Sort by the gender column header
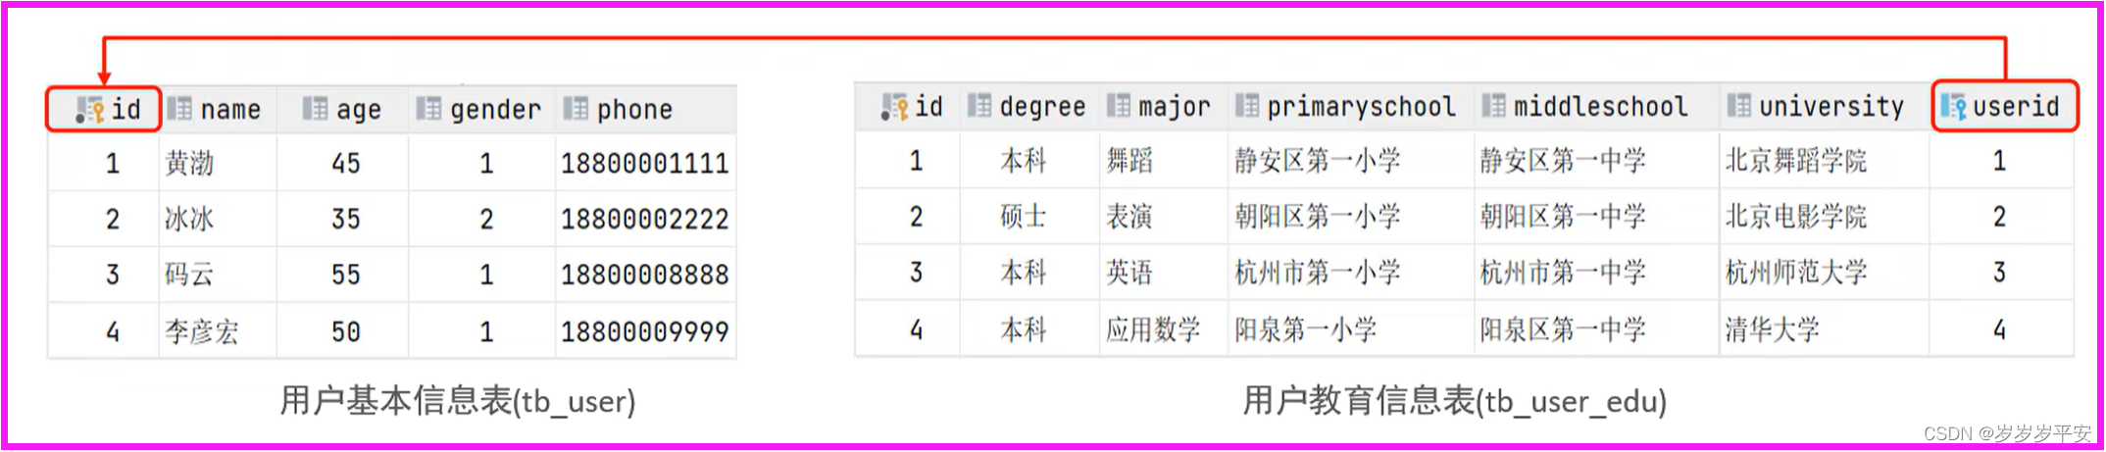The image size is (2106, 452). (495, 111)
